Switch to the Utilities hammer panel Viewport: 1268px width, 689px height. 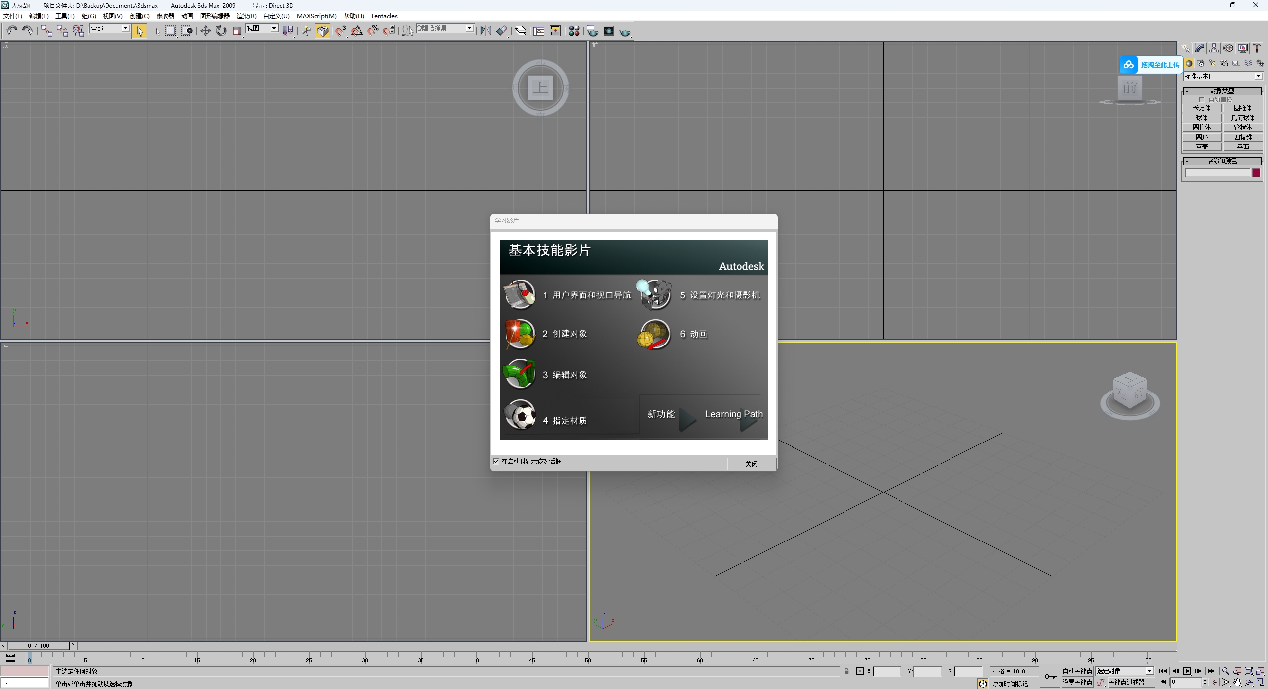(1257, 48)
